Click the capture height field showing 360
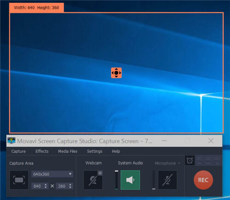 (62, 186)
